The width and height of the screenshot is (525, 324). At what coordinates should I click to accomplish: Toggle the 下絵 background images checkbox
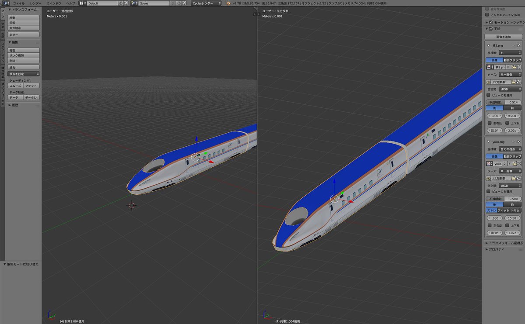coord(491,29)
